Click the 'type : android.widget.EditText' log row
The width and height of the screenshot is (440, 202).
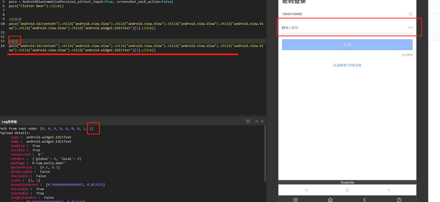(x=41, y=137)
